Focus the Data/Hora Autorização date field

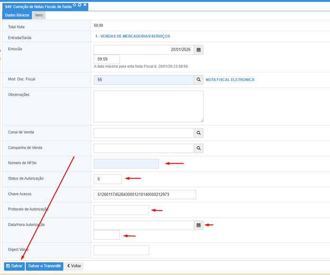(x=144, y=225)
